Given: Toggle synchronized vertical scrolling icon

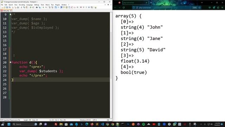Looking at the screenshot, I should coord(49,7).
